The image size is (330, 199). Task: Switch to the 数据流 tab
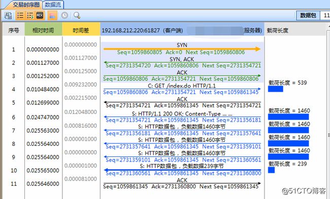point(53,5)
